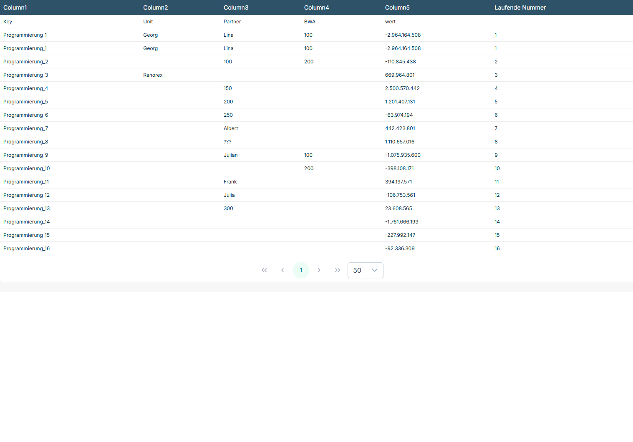Viewport: 633px width, 442px height.
Task: Sort by the Column2 header
Action: [156, 8]
